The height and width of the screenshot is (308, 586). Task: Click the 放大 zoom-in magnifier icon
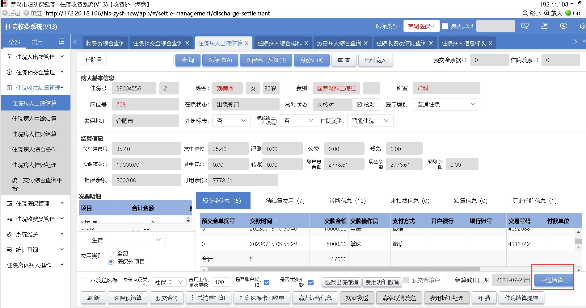[547, 13]
